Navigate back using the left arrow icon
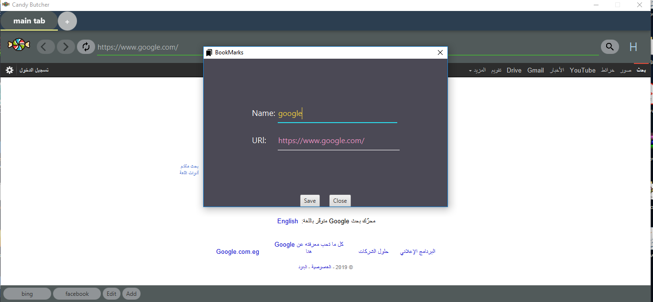653x302 pixels. [46, 46]
